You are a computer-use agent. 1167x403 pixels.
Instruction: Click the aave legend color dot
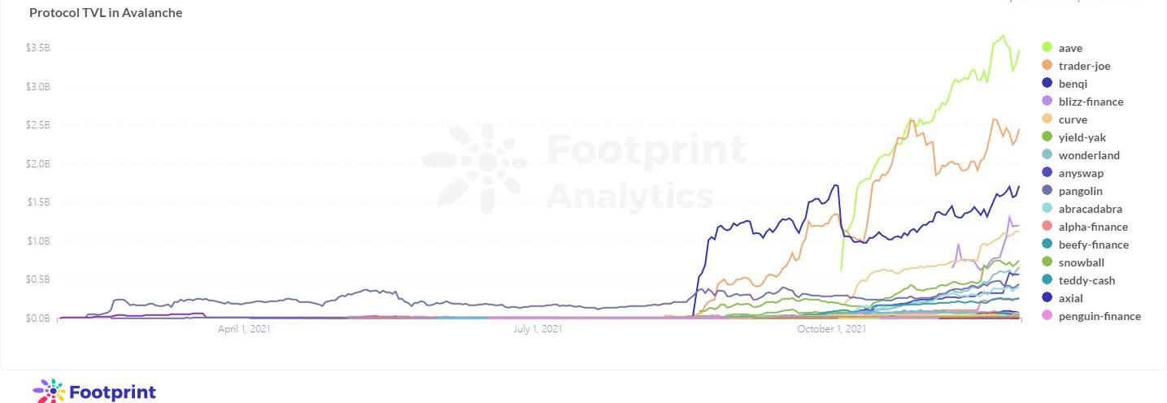click(1047, 48)
